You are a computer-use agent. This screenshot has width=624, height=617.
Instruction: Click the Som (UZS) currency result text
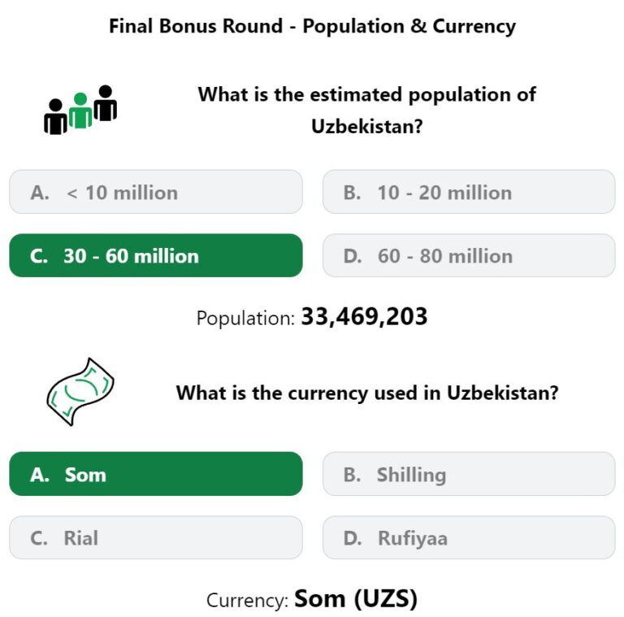click(x=355, y=598)
